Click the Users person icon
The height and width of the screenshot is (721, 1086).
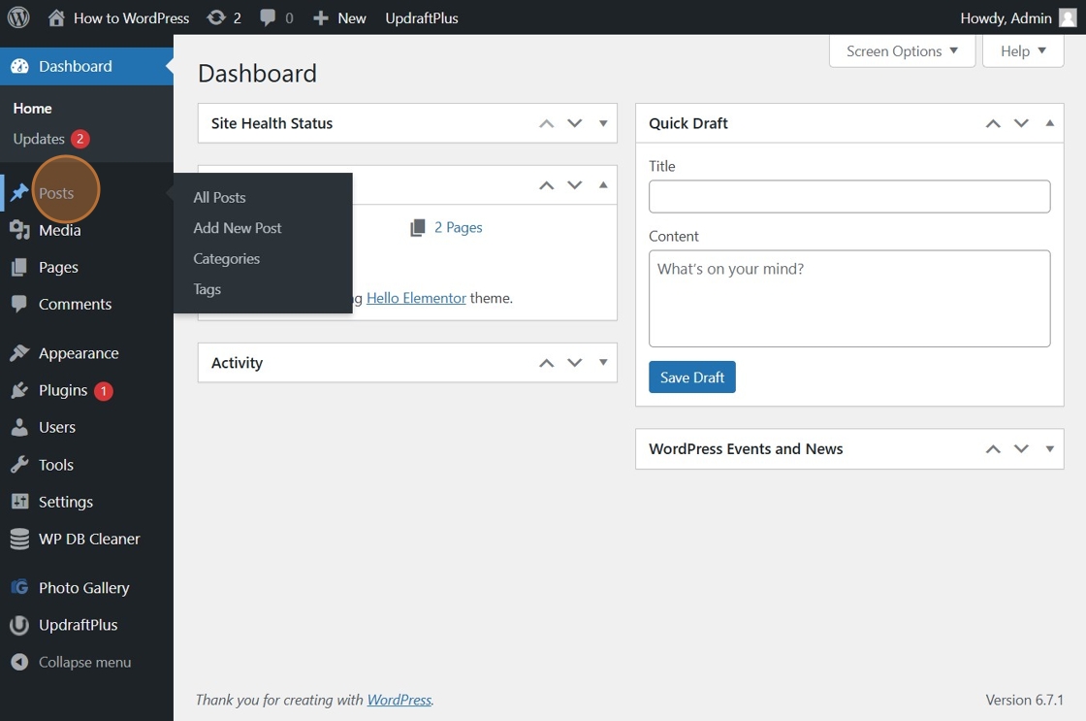[19, 427]
